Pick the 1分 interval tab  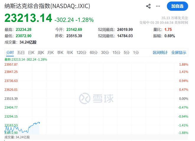(x=136, y=53)
